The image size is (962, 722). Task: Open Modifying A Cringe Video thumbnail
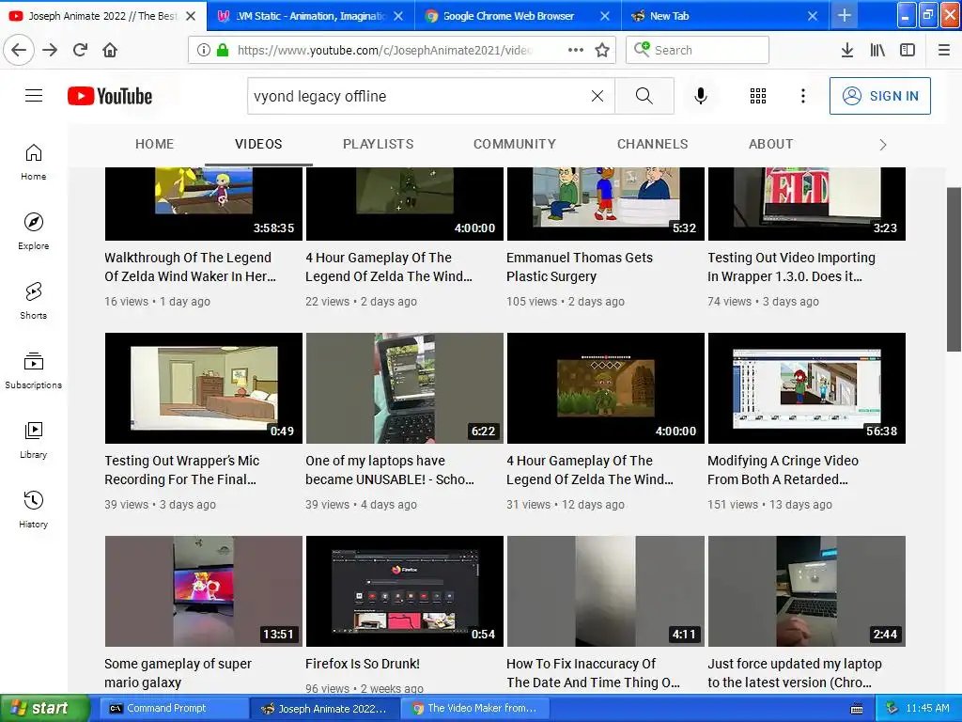coord(807,388)
